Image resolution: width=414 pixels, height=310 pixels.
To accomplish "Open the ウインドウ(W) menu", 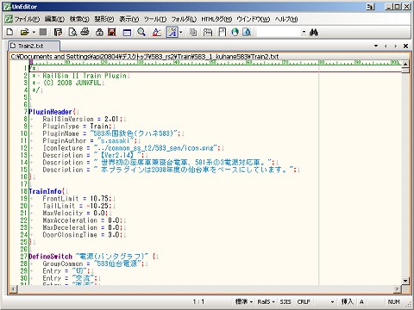I will click(253, 19).
